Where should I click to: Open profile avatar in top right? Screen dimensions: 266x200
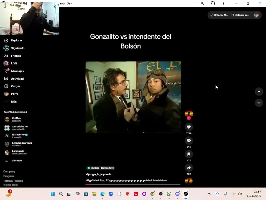pos(256,15)
